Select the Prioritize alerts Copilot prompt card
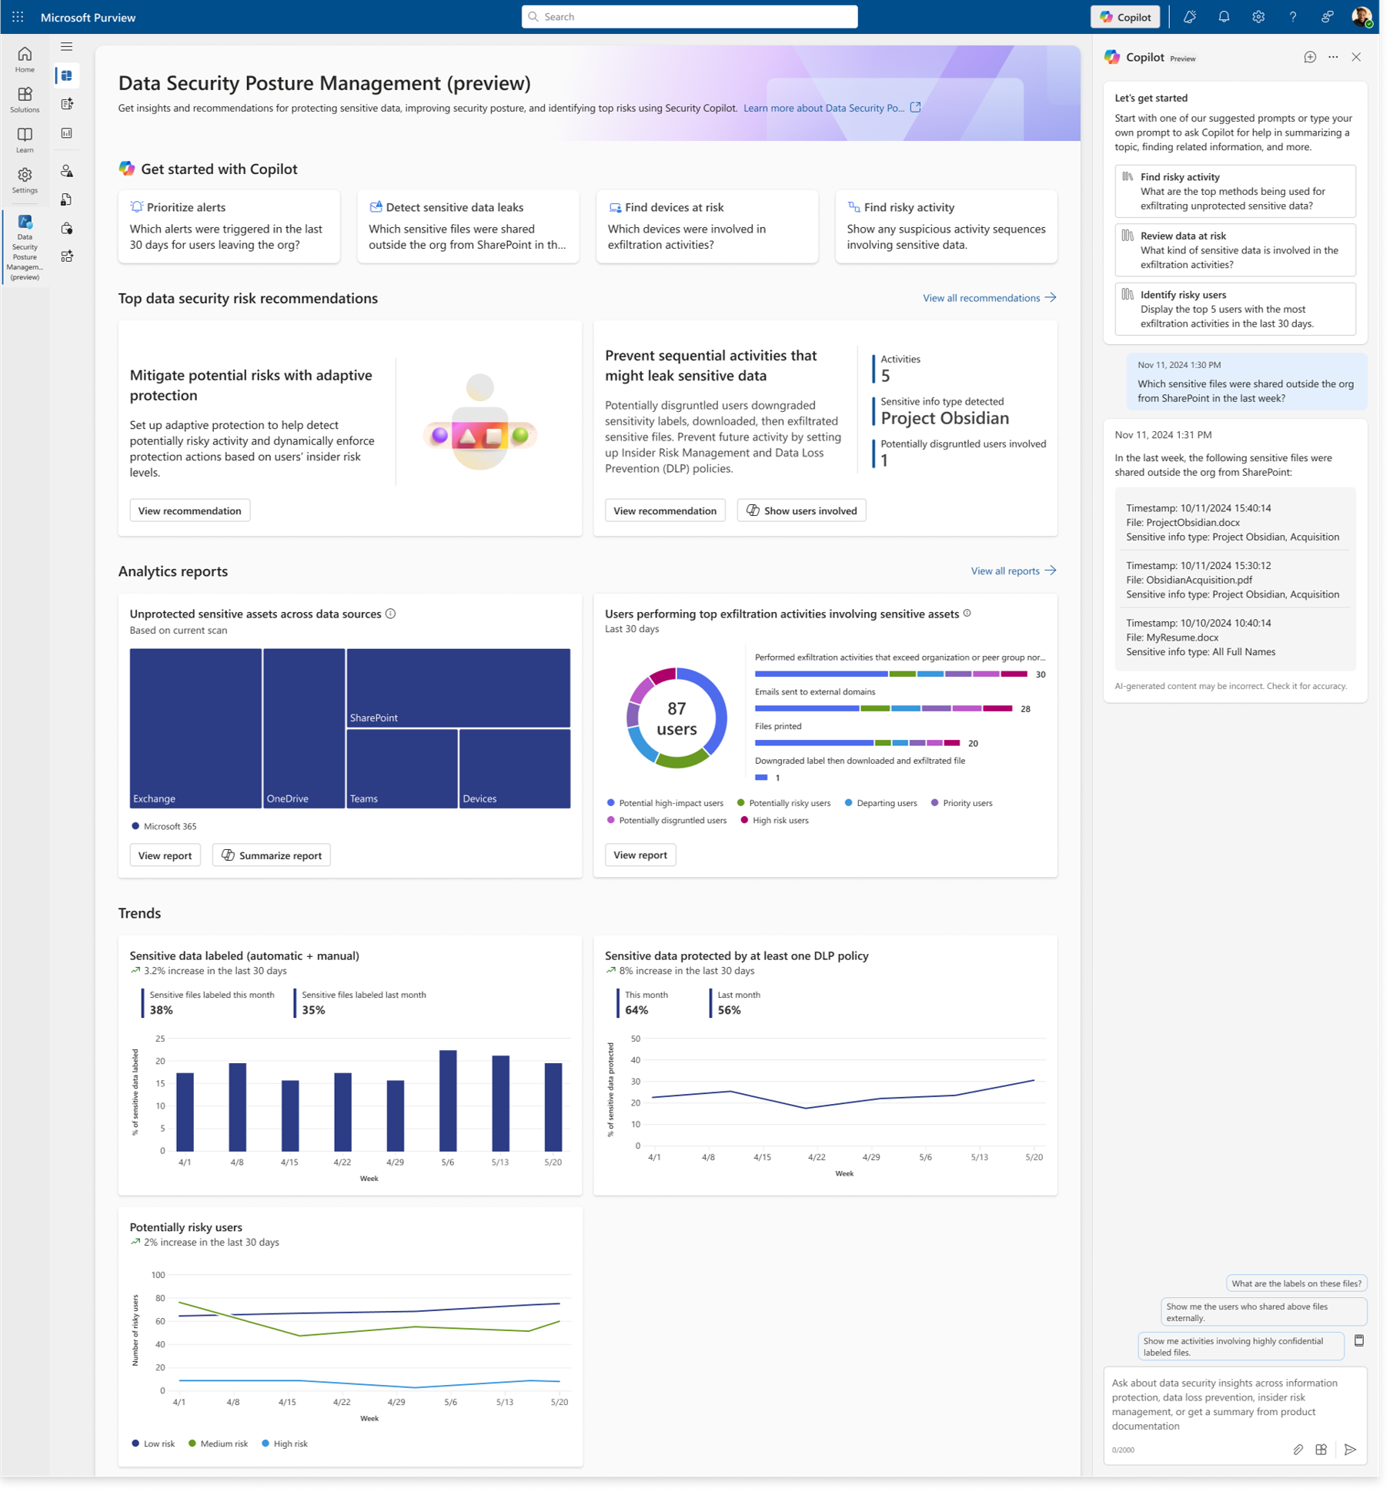The height and width of the screenshot is (1492, 1390). click(229, 226)
